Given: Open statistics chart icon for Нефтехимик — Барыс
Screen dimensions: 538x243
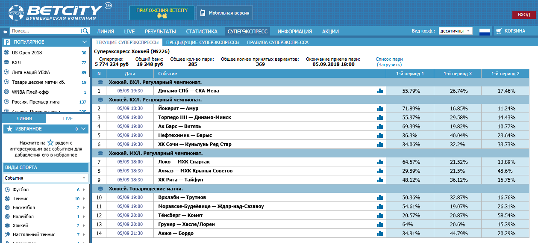Looking at the screenshot, I should tap(379, 135).
